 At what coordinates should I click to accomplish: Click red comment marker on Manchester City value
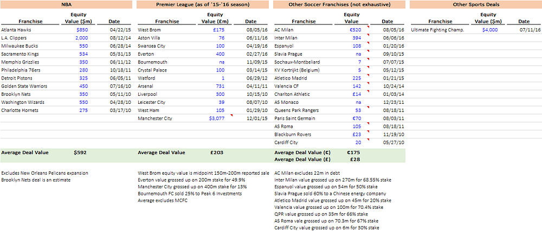click(x=230, y=116)
